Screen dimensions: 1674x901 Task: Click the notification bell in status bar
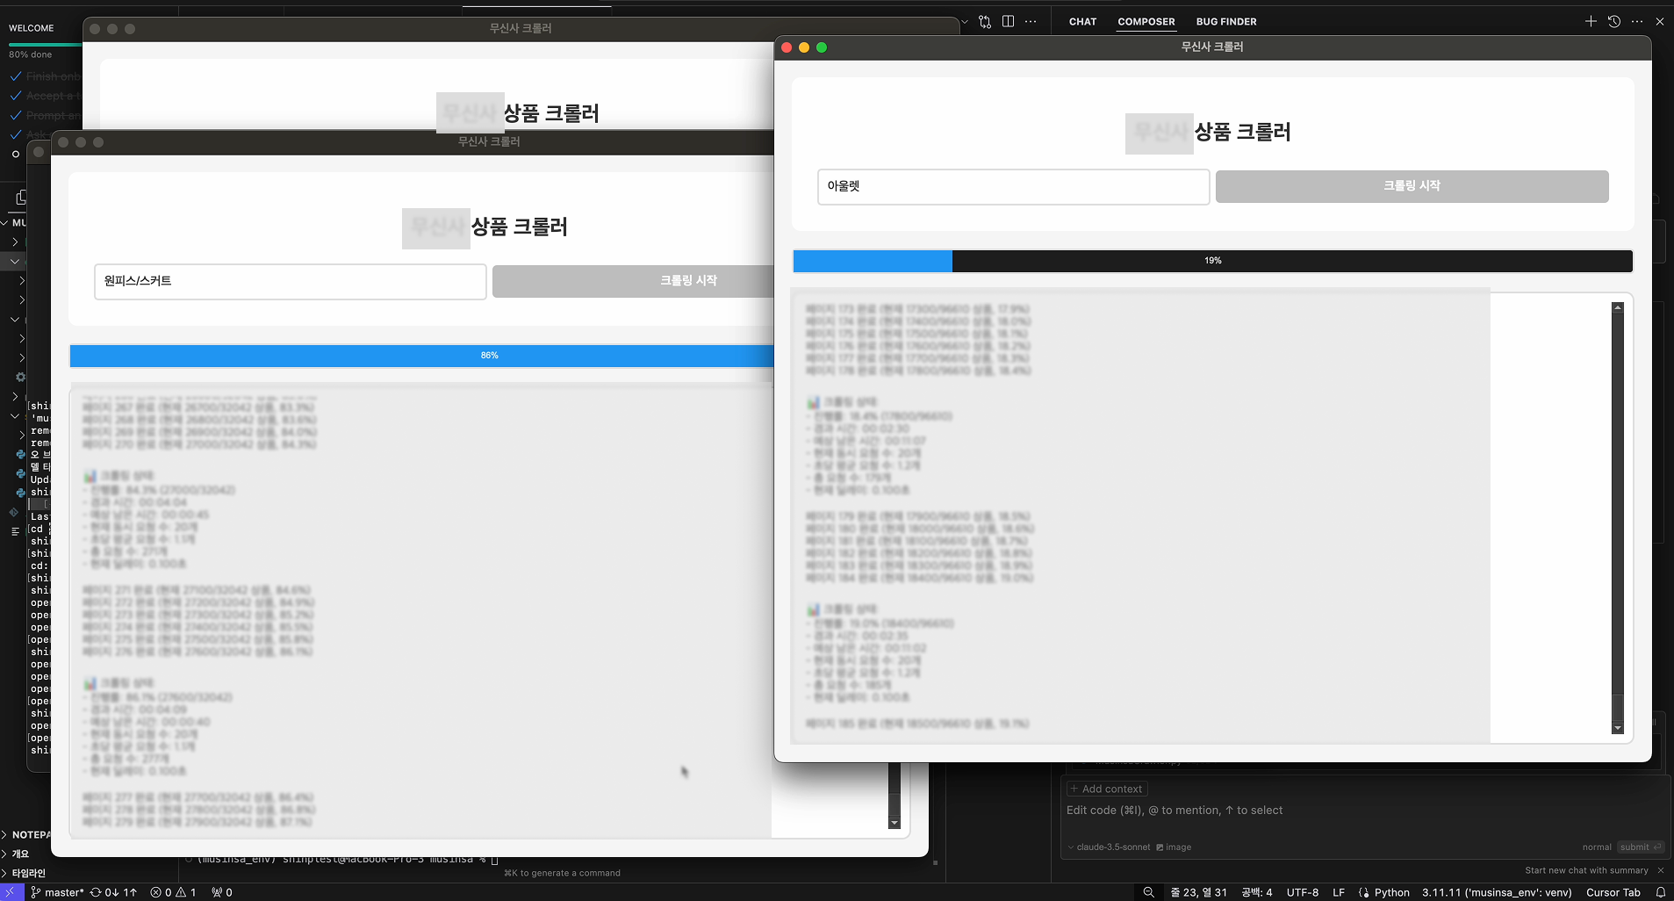1660,892
